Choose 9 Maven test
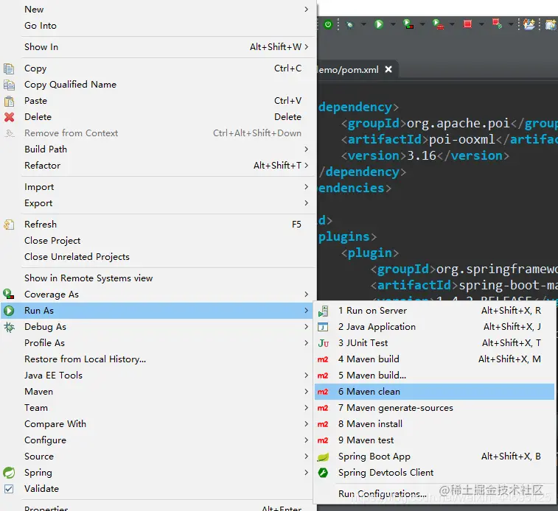The width and height of the screenshot is (558, 511). [x=434, y=440]
